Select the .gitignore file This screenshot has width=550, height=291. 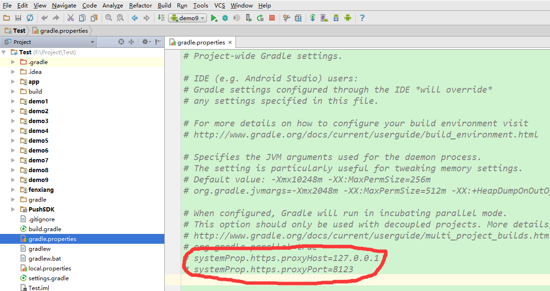(41, 219)
